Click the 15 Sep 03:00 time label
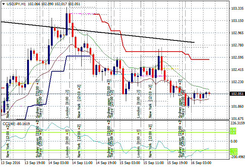The height and width of the screenshot is (167, 245). pyautogui.click(x=130, y=163)
